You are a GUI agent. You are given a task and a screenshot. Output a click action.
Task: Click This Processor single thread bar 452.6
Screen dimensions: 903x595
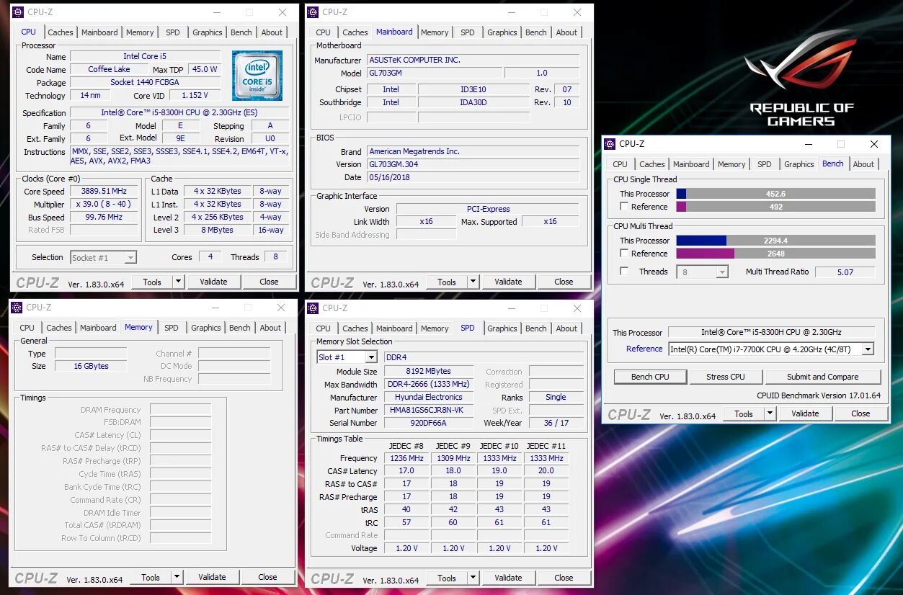coord(775,194)
